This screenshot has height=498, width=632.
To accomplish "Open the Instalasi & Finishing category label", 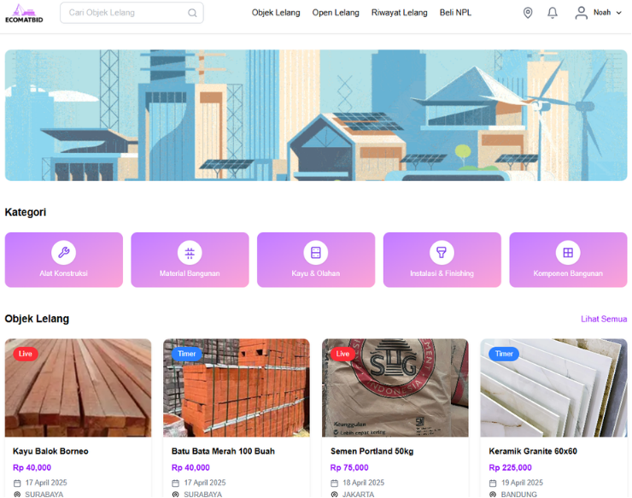I will 442,273.
